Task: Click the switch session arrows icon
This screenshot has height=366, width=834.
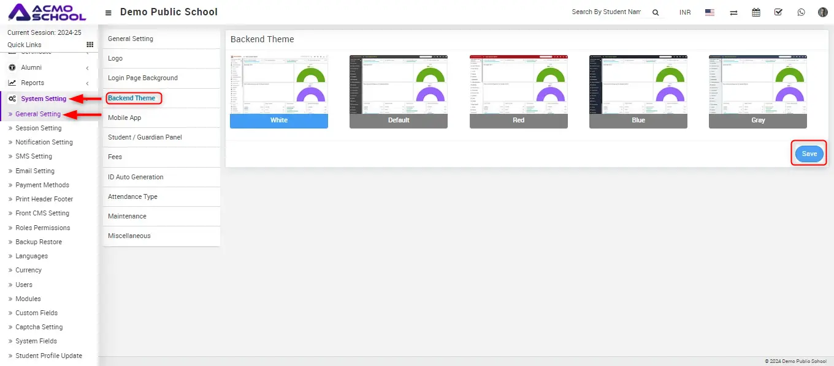Action: pos(733,12)
